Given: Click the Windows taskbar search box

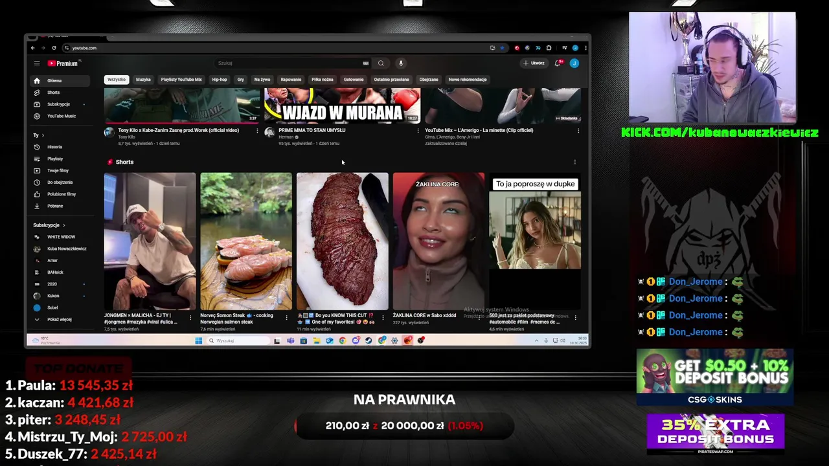Looking at the screenshot, I should [x=238, y=341].
